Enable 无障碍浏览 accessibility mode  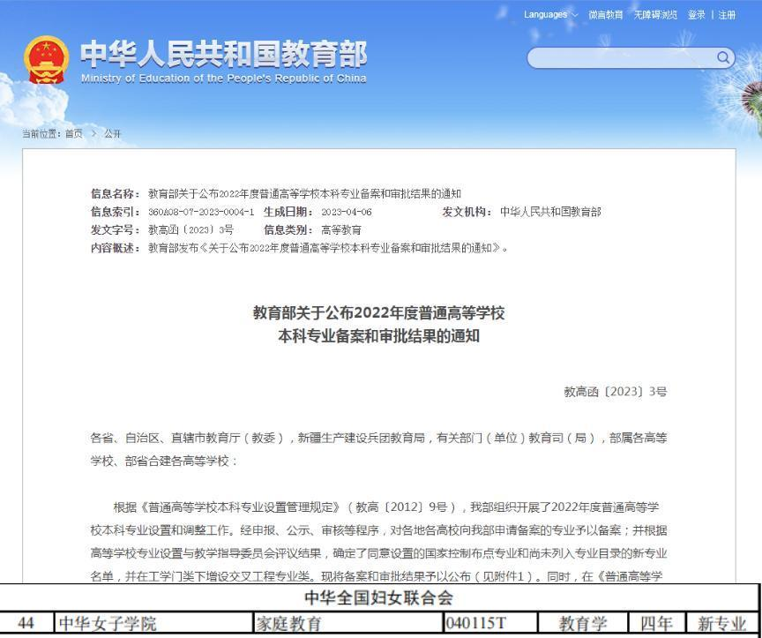(x=655, y=14)
